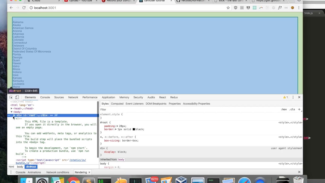
Task: Click the black border color swatch
Action: coord(134,129)
